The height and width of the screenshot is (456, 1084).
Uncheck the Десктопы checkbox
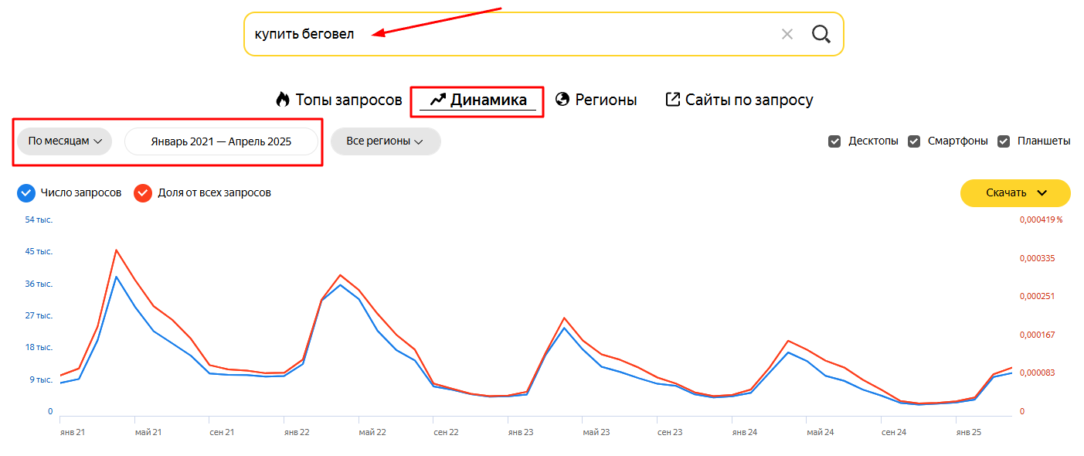click(x=834, y=141)
